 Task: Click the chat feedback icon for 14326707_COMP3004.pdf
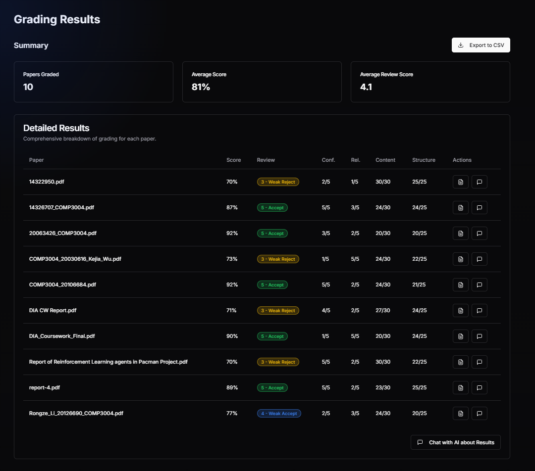tap(479, 207)
